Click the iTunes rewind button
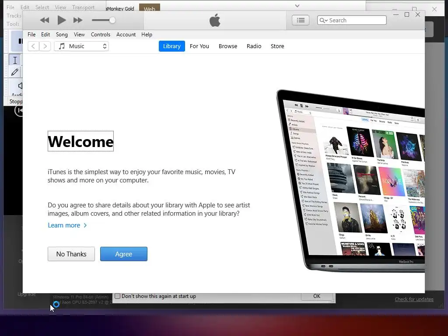Viewport: 448px width, 336px height. pos(44,20)
